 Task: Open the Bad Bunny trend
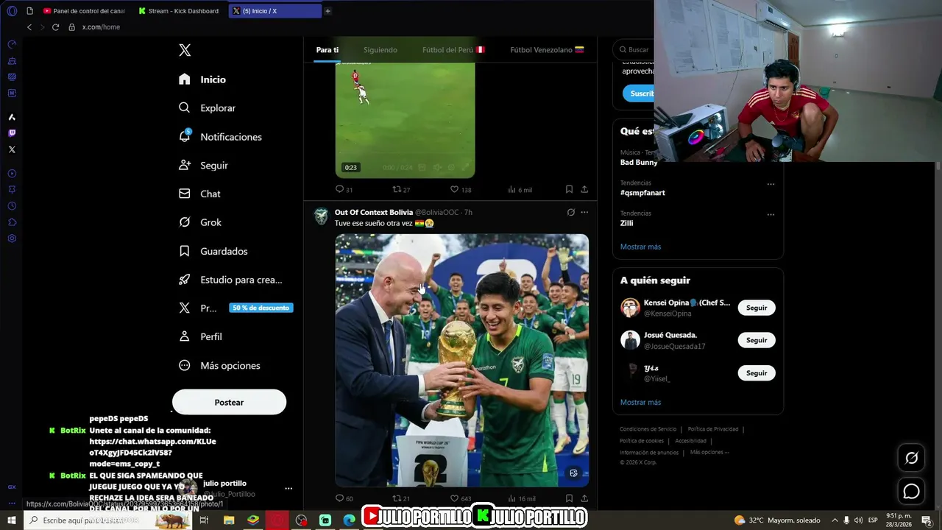639,162
